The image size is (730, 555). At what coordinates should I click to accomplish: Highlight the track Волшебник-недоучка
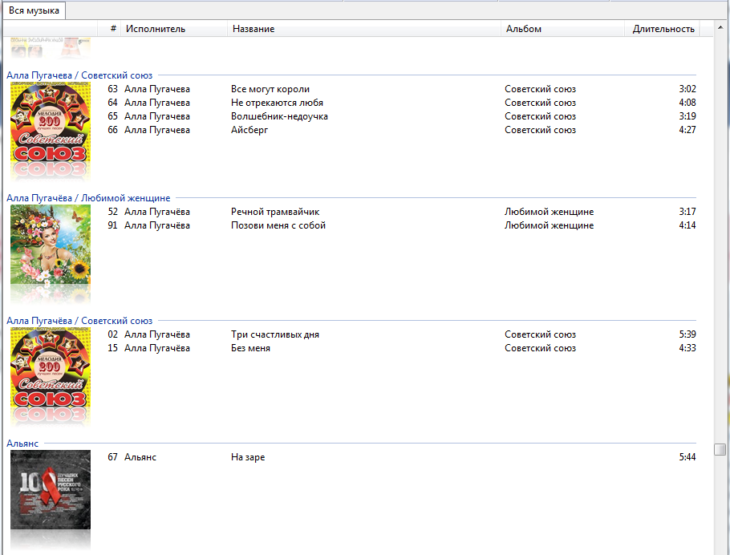coord(279,116)
